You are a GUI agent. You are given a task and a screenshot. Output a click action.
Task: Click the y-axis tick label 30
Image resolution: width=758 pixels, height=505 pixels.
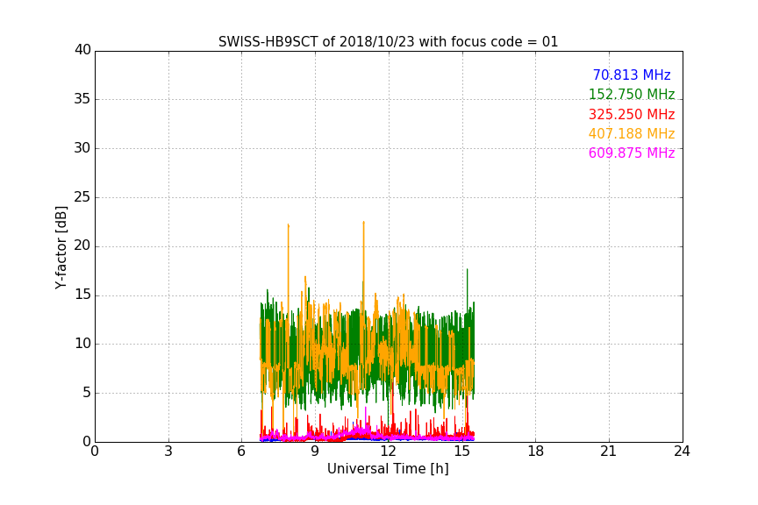[82, 148]
